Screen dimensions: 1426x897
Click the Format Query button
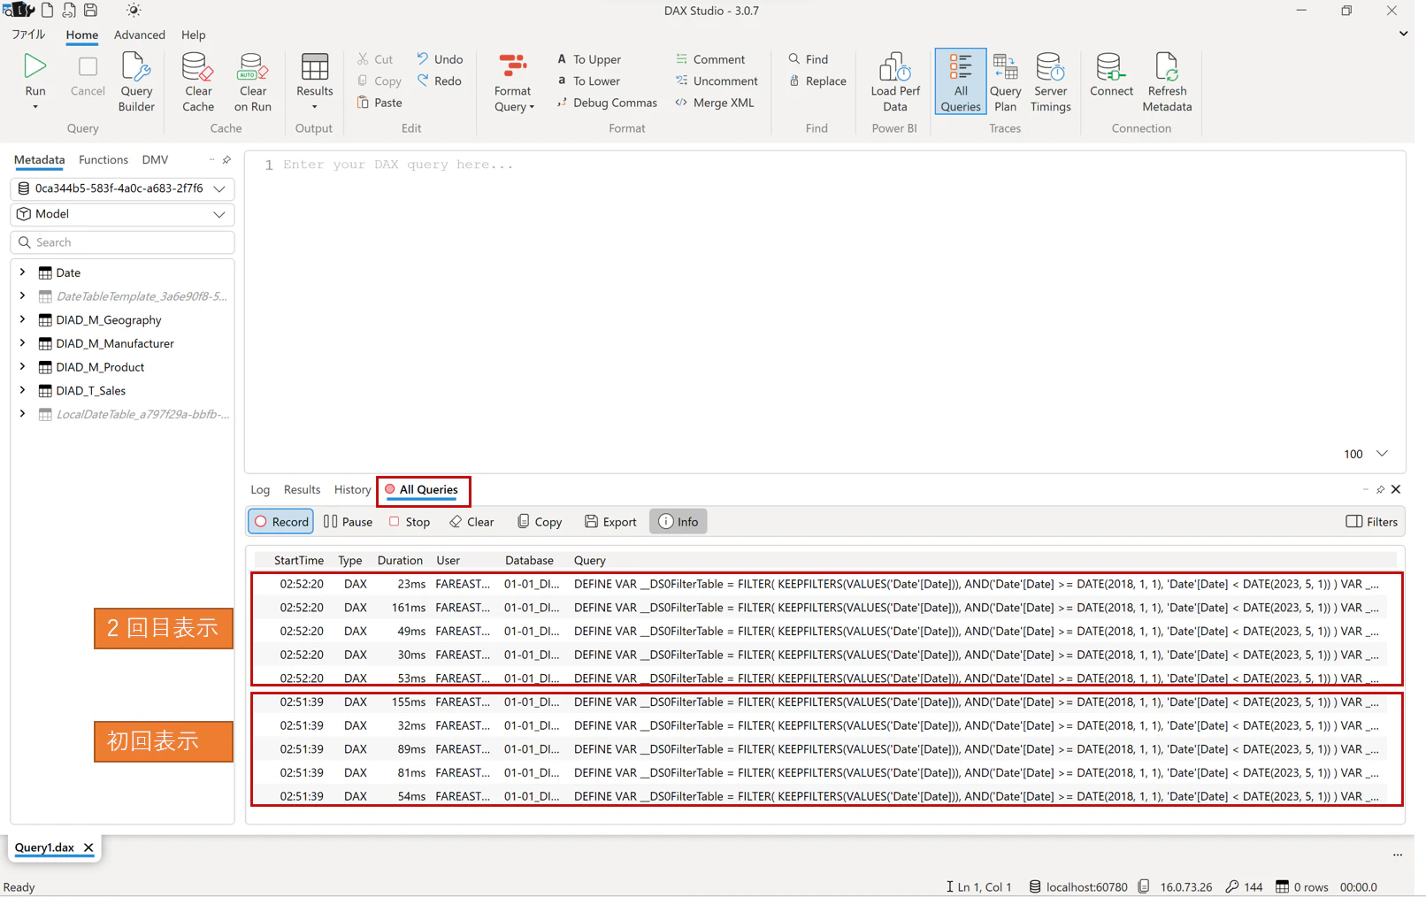tap(513, 82)
